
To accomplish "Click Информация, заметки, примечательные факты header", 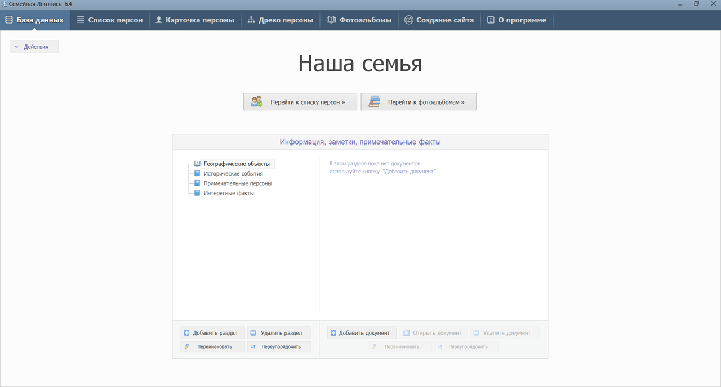I will click(x=360, y=142).
